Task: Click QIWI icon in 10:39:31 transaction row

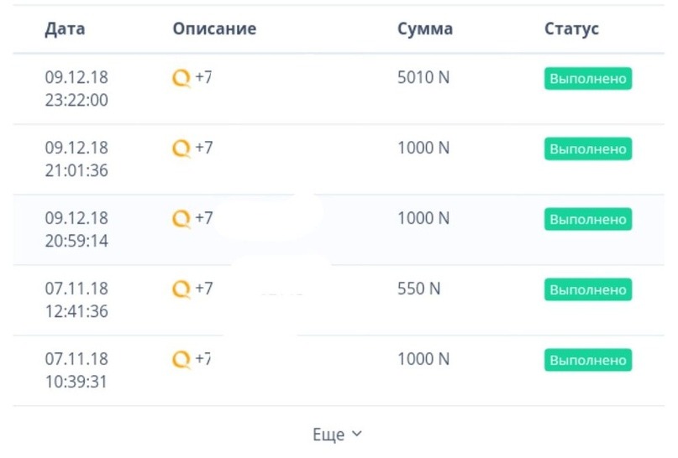Action: (x=181, y=361)
